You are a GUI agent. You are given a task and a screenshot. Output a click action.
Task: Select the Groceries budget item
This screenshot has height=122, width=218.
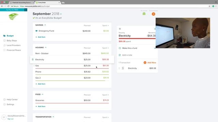[x=72, y=100]
